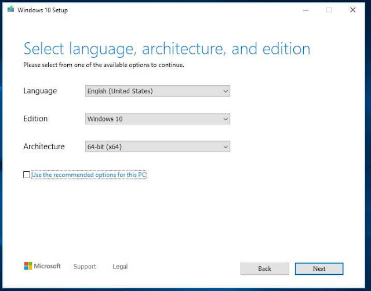Expand the Edition dropdown showing Windows 10

coord(157,119)
